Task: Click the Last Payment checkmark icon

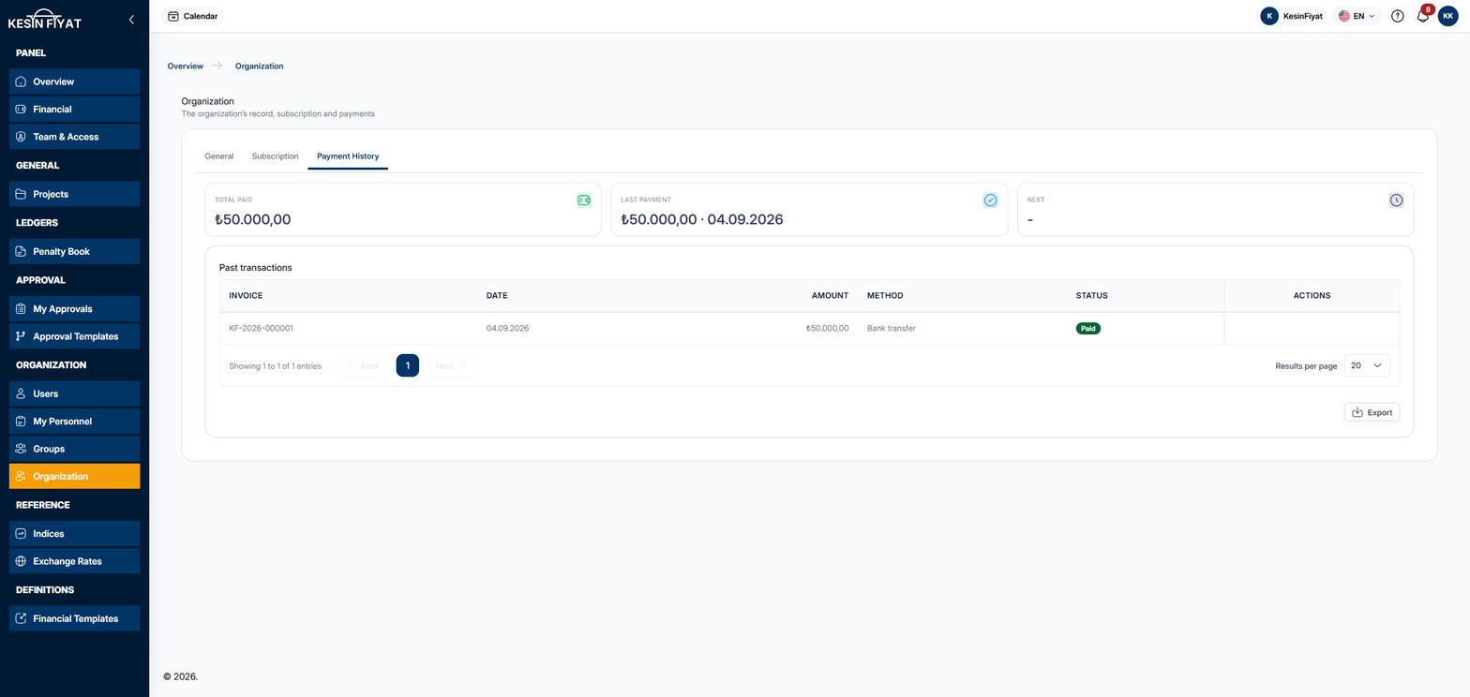Action: tap(990, 200)
